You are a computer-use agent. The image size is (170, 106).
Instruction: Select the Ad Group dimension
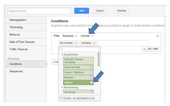click(x=78, y=92)
